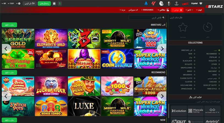Expand the لائیو (live) menu dropdown
Viewport: 224px width, 123px height.
click(x=189, y=10)
